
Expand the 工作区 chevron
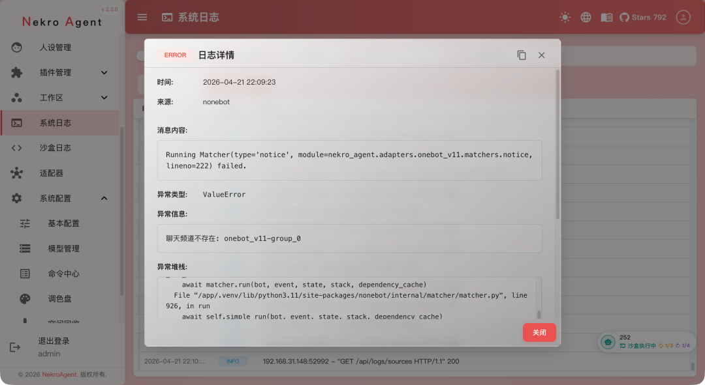click(x=104, y=97)
